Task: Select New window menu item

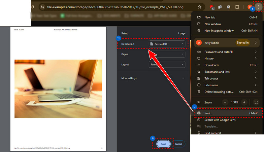Action: (x=227, y=24)
